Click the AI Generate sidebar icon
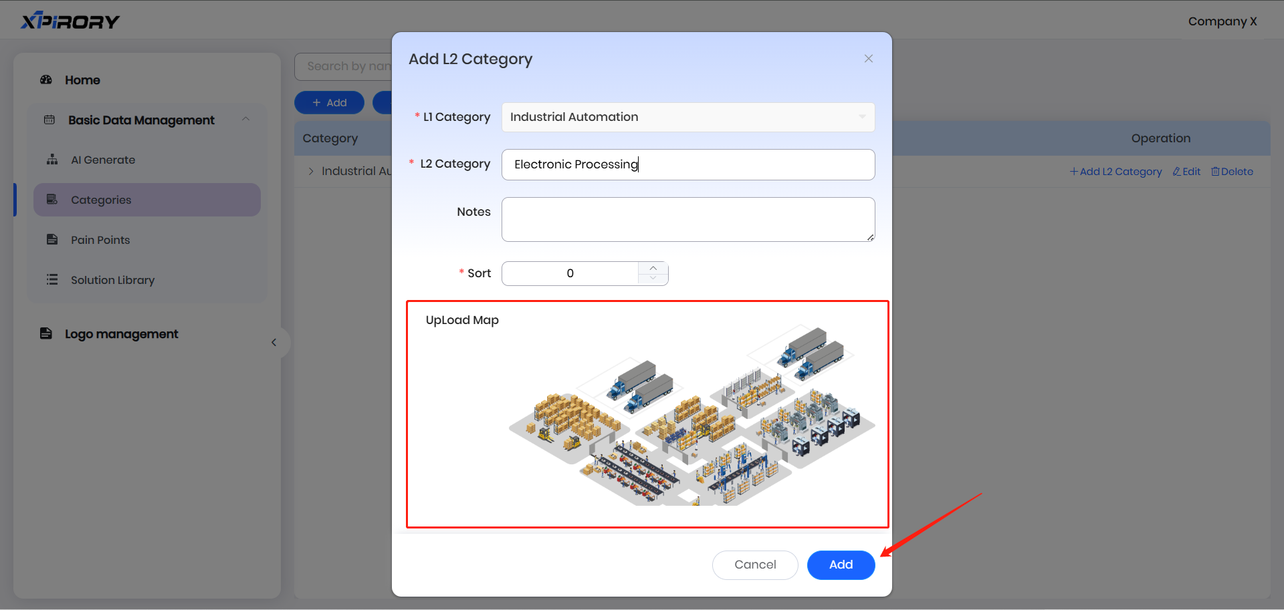Screen dimensions: 1284x610 tap(52, 160)
